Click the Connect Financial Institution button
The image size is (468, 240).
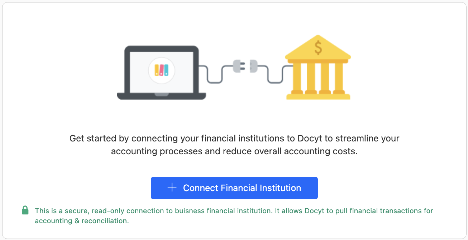coord(234,188)
